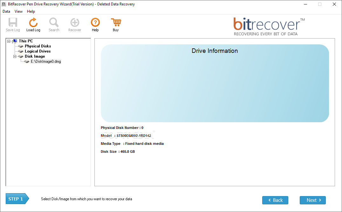Click the BitRecover app icon in title bar

(x=4, y=4)
